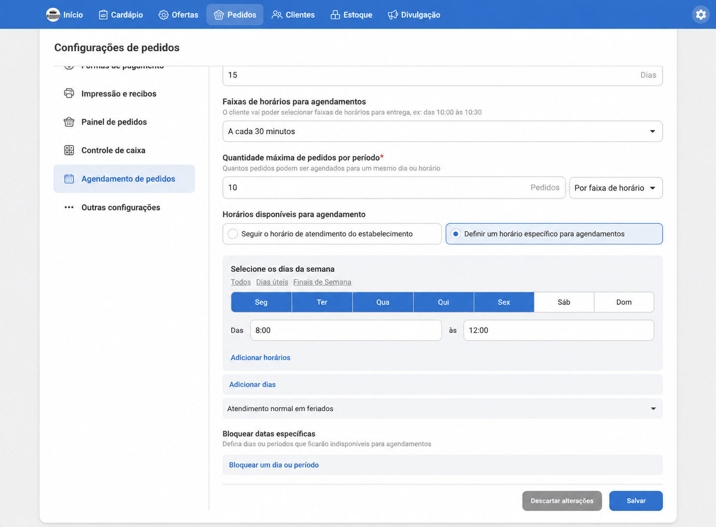This screenshot has width=716, height=527.
Task: Toggle the Sex weekday button
Action: (504, 302)
